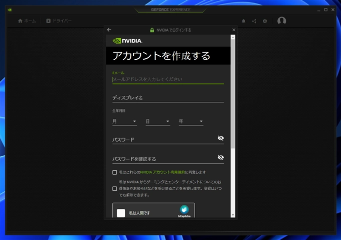341x240 pixels.
Task: Open the notifications bell icon
Action: (x=244, y=21)
